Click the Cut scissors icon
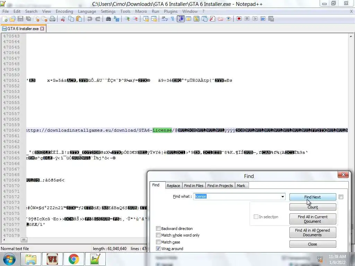Image resolution: width=355 pixels, height=266 pixels. (x=63, y=19)
